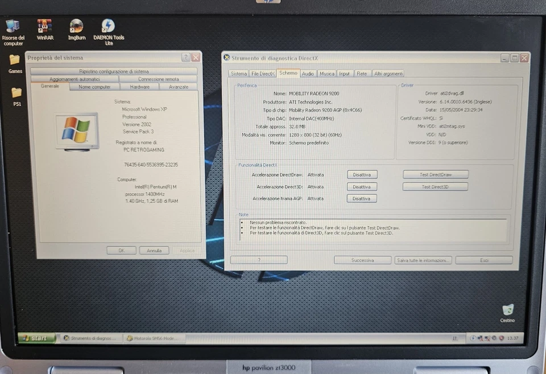Click the product ID 76435-640-5536995-23235
The height and width of the screenshot is (374, 546).
click(151, 165)
